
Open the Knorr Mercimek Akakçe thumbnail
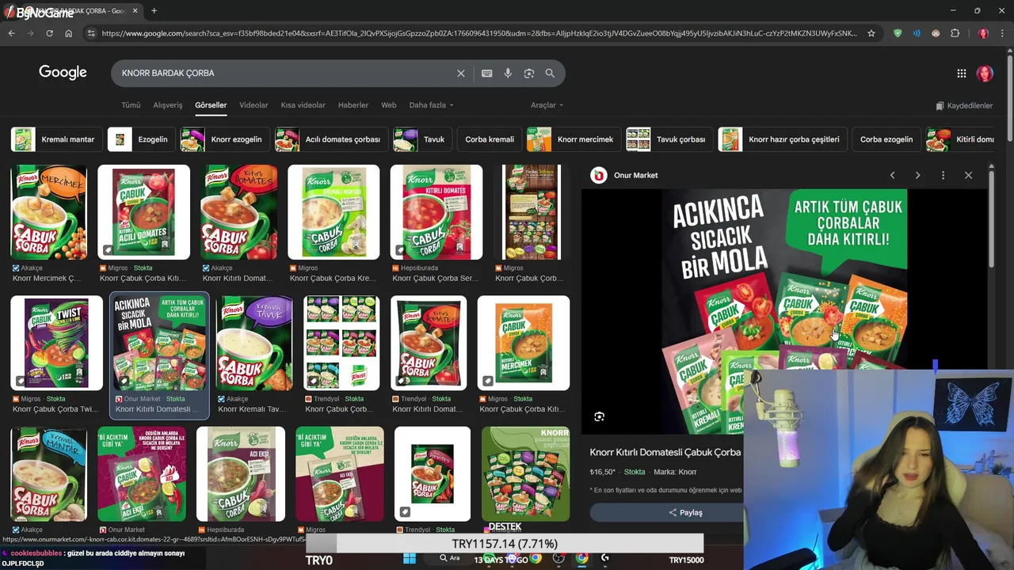[x=49, y=212]
